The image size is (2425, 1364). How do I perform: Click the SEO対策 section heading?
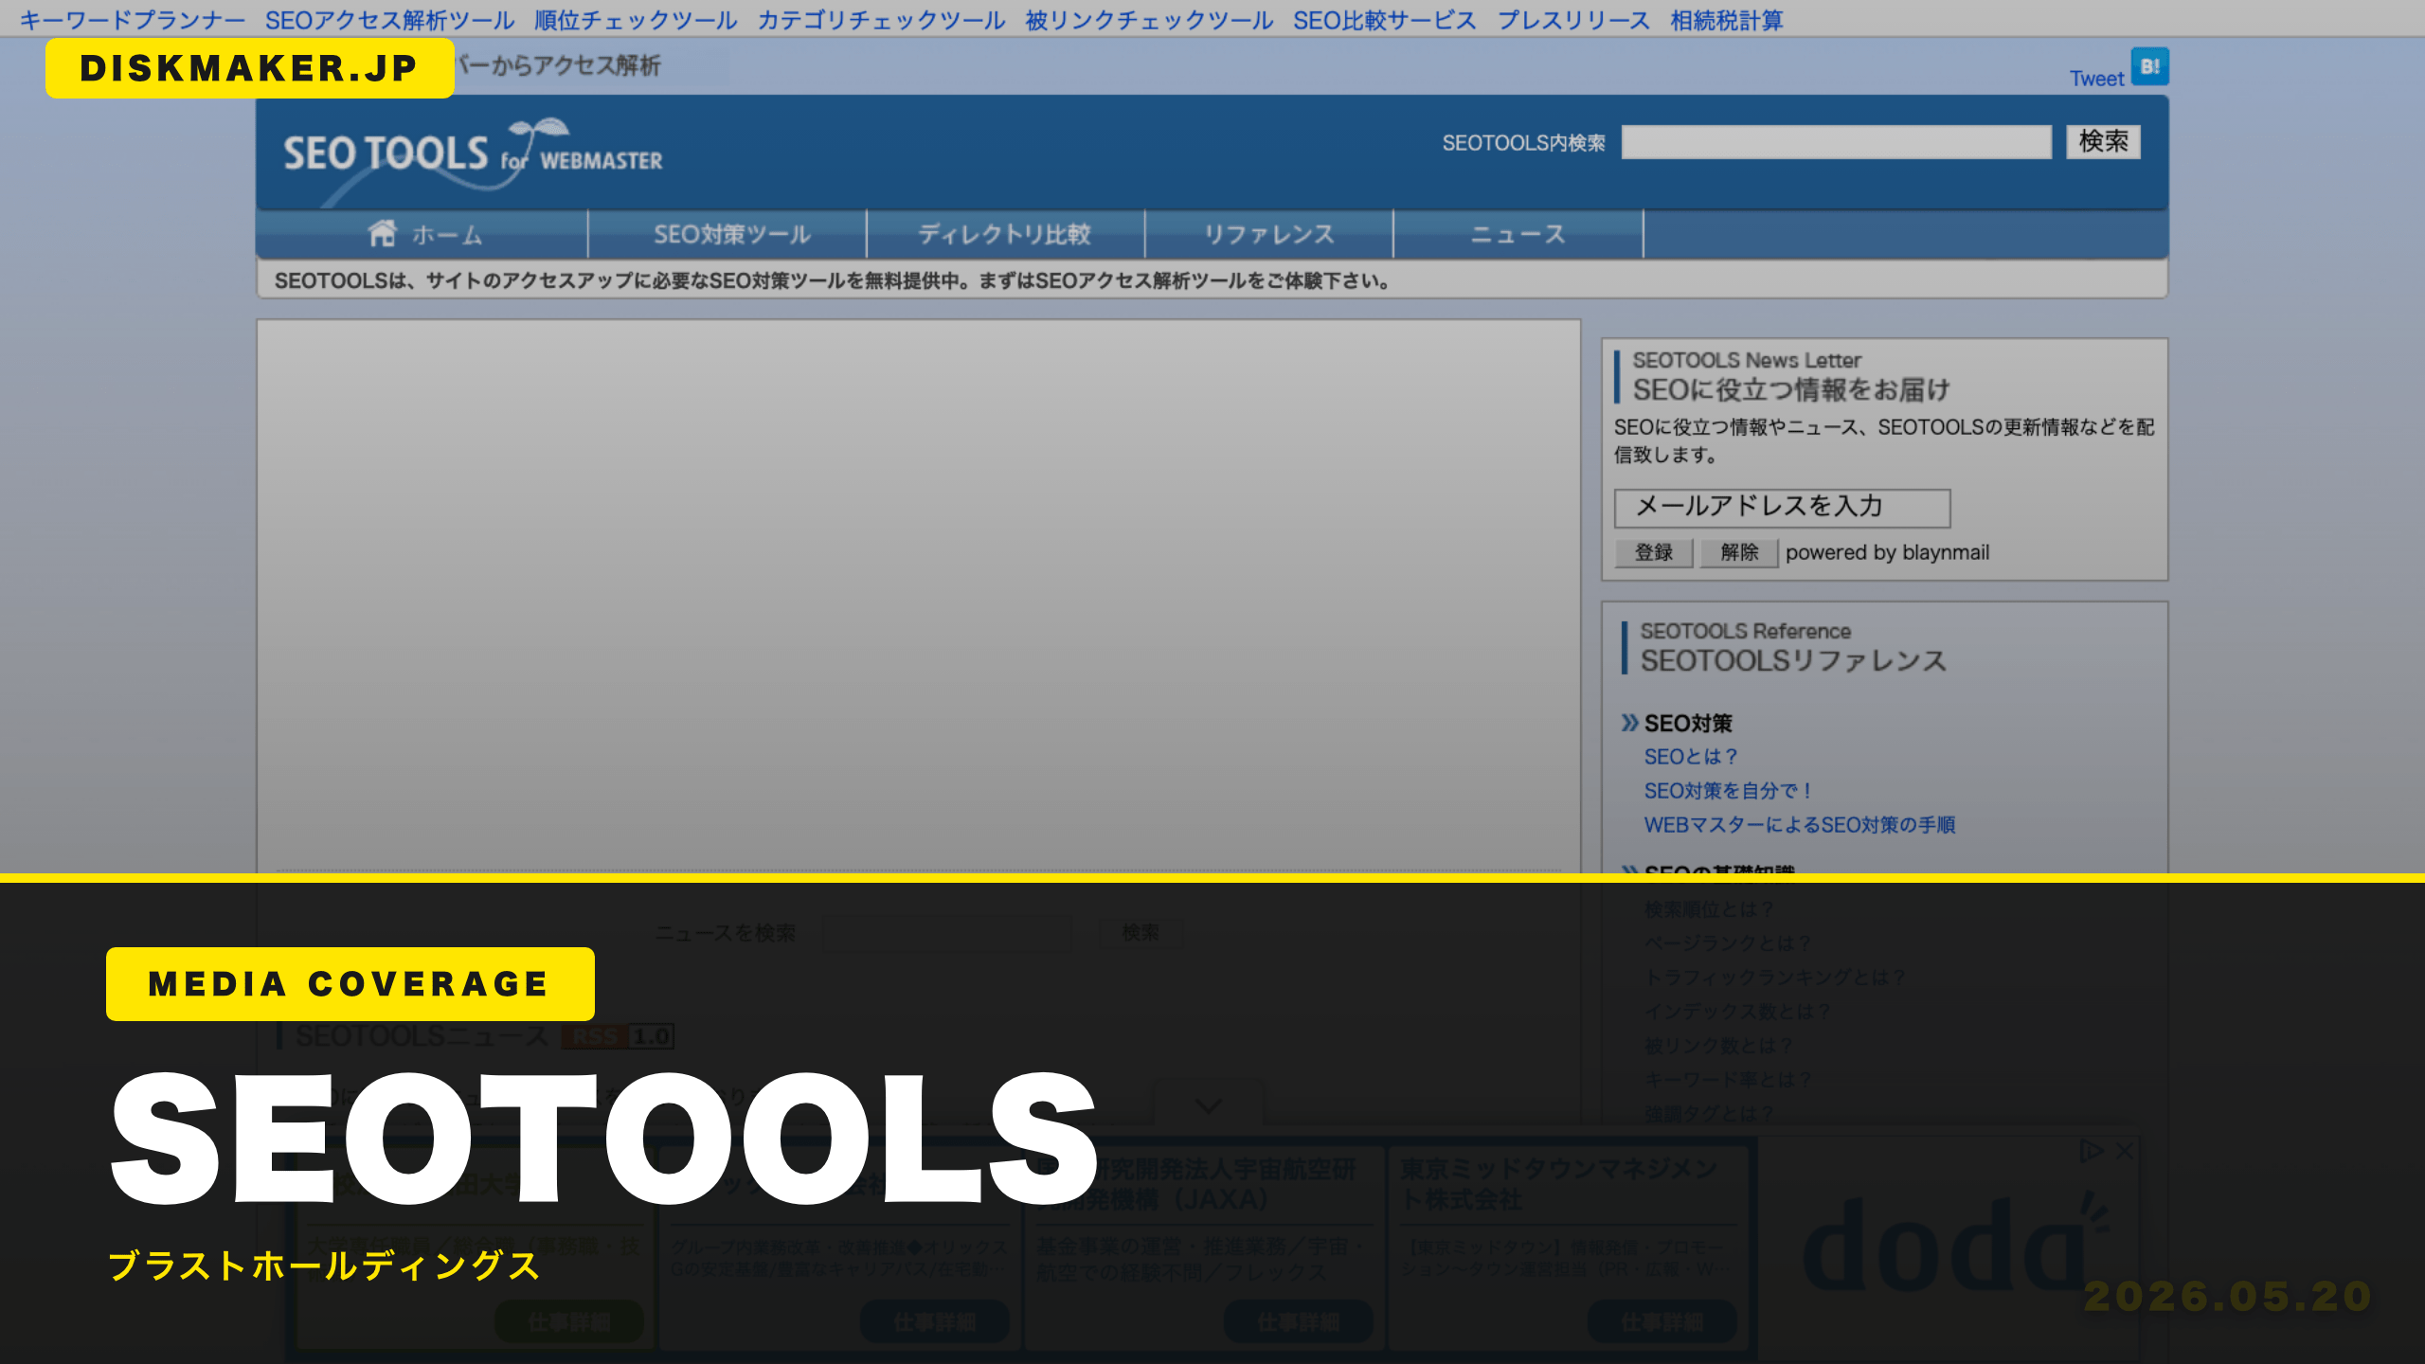tap(1688, 724)
